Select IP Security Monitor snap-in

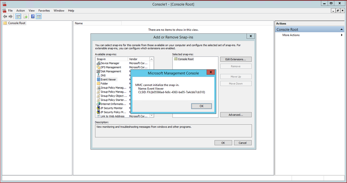112,108
